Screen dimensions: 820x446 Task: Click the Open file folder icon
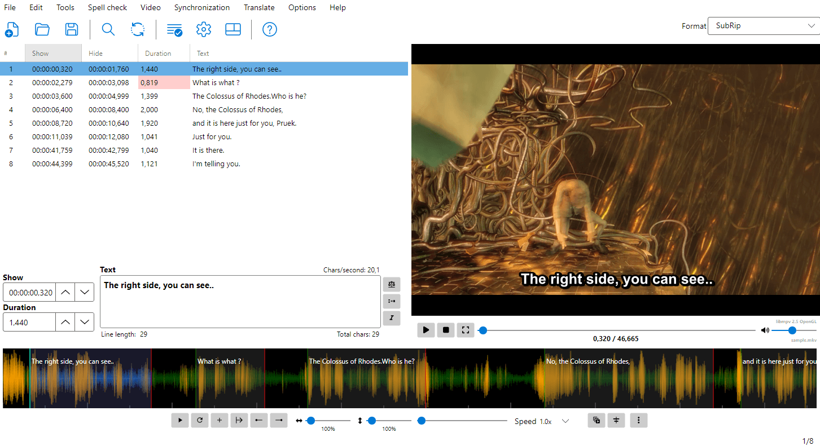coord(42,30)
